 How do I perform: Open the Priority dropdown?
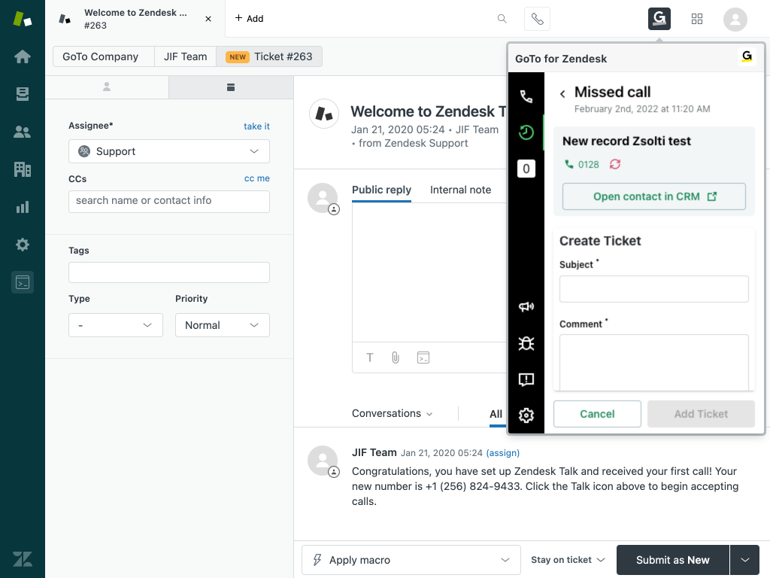point(222,325)
